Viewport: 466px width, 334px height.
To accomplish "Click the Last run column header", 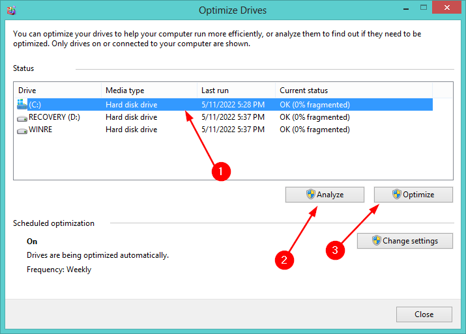I will coord(236,90).
